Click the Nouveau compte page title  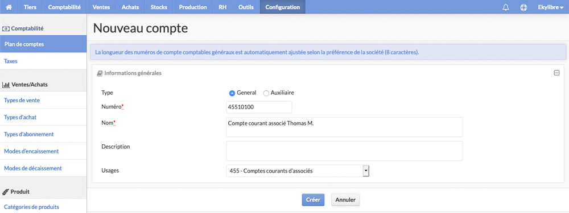coord(141,28)
